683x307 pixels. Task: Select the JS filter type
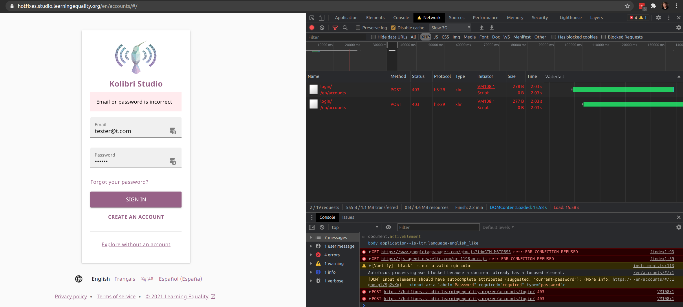tap(436, 37)
